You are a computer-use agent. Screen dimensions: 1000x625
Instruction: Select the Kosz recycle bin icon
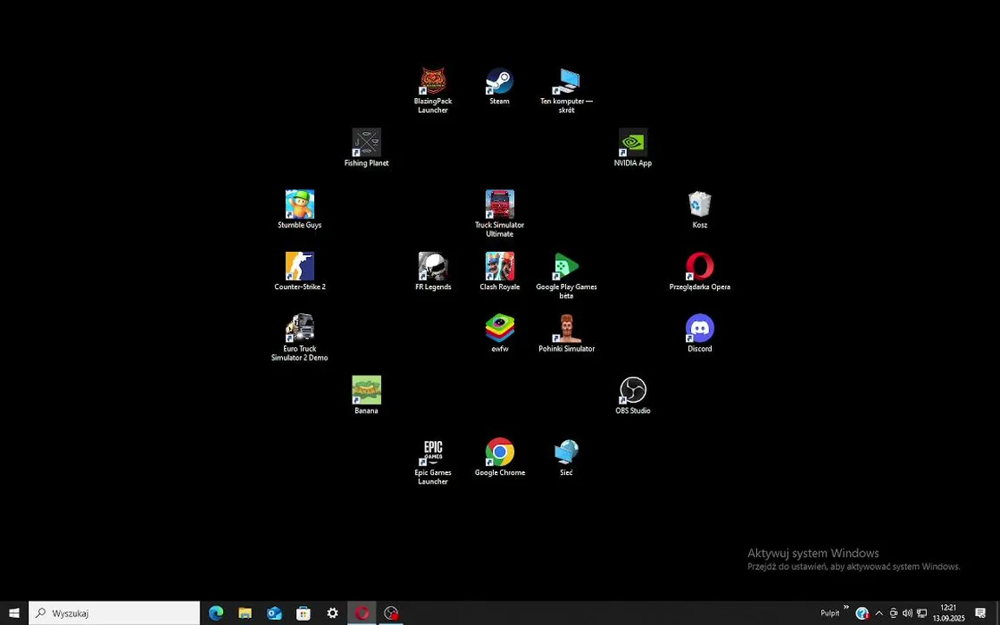point(700,209)
